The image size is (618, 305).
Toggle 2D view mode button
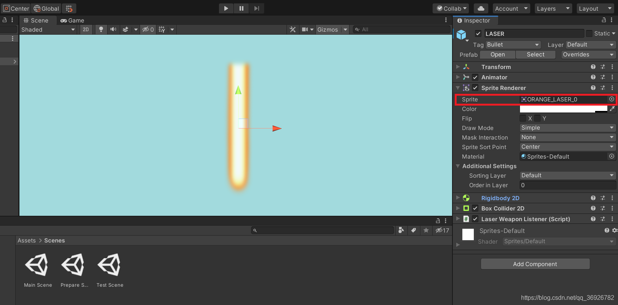coord(86,29)
